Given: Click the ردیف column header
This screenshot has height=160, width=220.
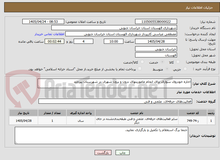Looking at the screenshot, I should click(211, 113).
